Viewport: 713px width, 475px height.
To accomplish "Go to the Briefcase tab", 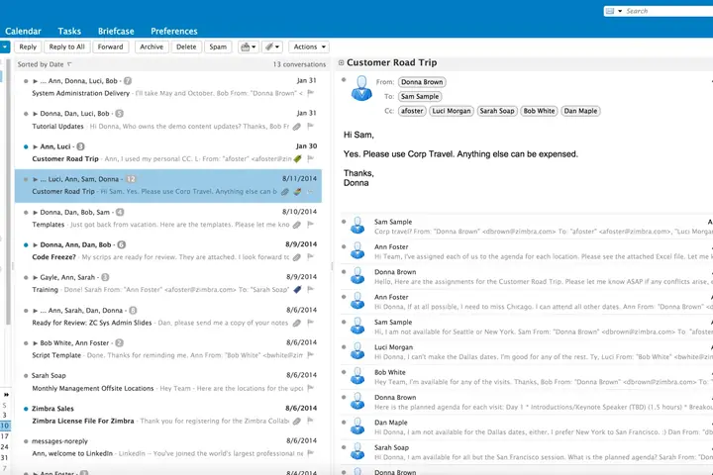I will point(116,31).
